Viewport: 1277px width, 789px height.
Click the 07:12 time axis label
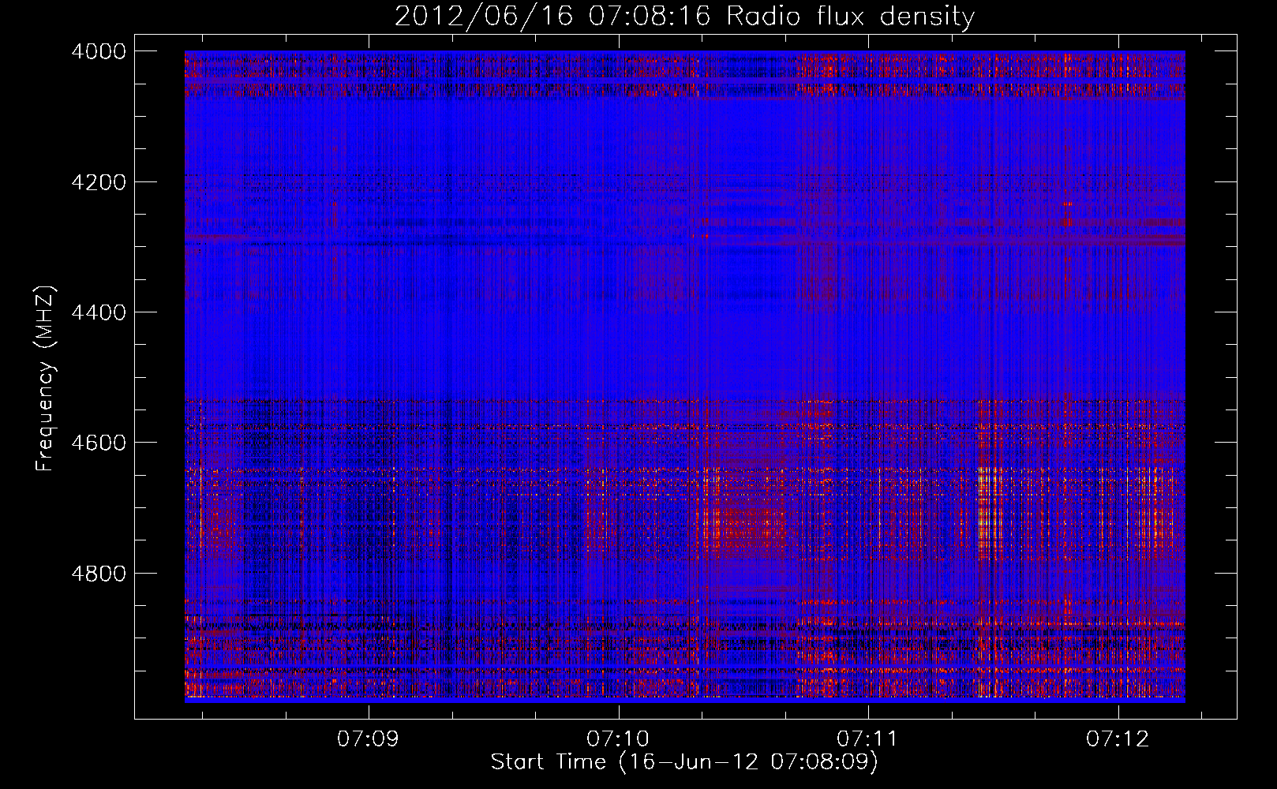(x=1118, y=739)
